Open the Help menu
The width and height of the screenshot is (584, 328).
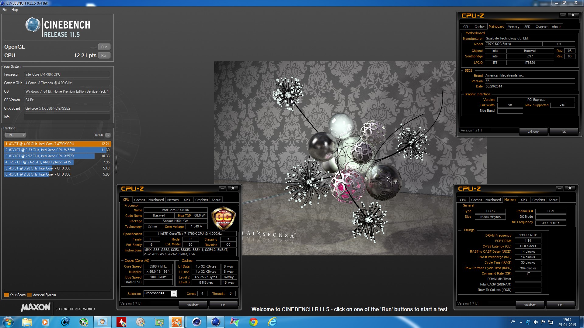[x=15, y=10]
